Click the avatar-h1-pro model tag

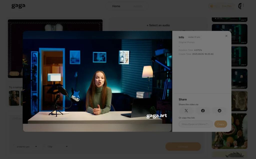[x=194, y=37]
